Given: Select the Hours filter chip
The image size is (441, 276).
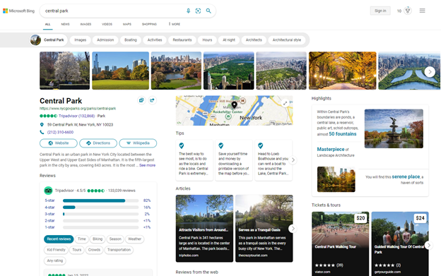Looking at the screenshot, I should click(x=207, y=40).
